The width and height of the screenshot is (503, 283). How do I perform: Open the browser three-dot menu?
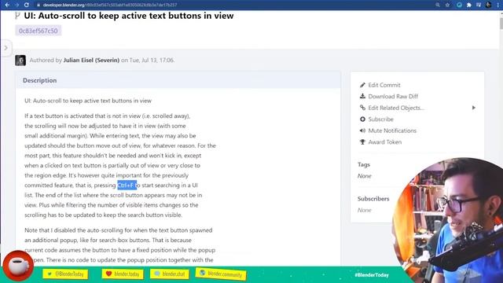point(497,5)
